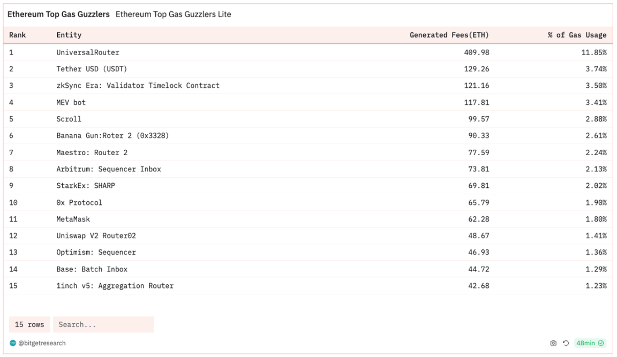Click the Ethereum Top Gas Guzzlers title
This screenshot has width=617, height=357.
pos(58,14)
